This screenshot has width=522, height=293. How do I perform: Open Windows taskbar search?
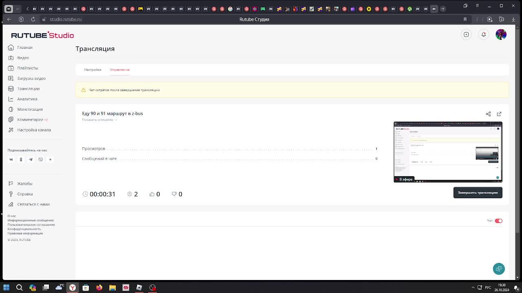pos(19,288)
